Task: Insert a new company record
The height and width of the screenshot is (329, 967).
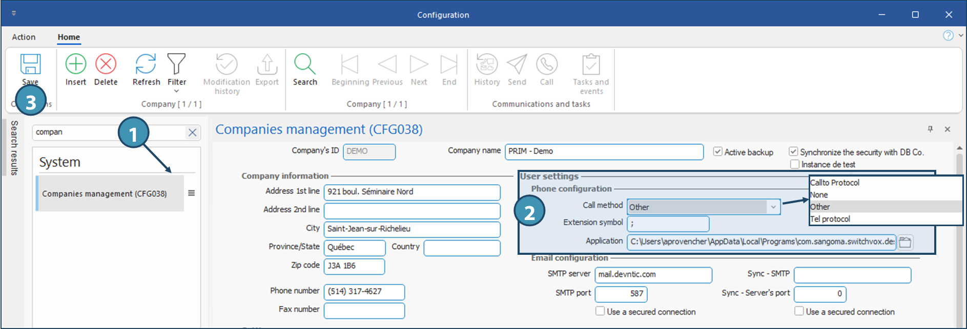Action: coord(76,64)
